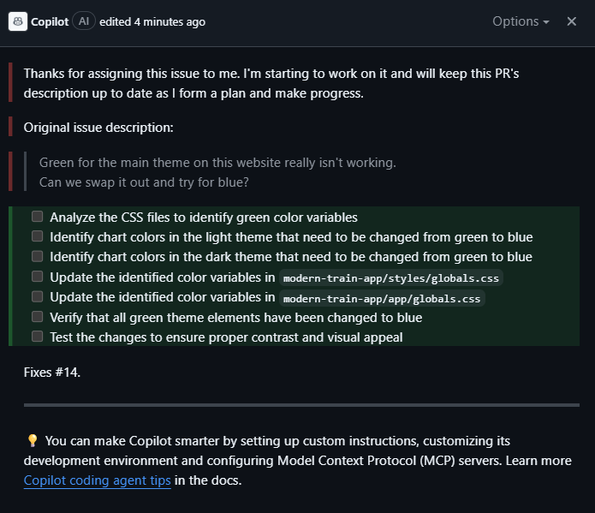Close the Copilot comment panel
595x513 pixels.
572,21
